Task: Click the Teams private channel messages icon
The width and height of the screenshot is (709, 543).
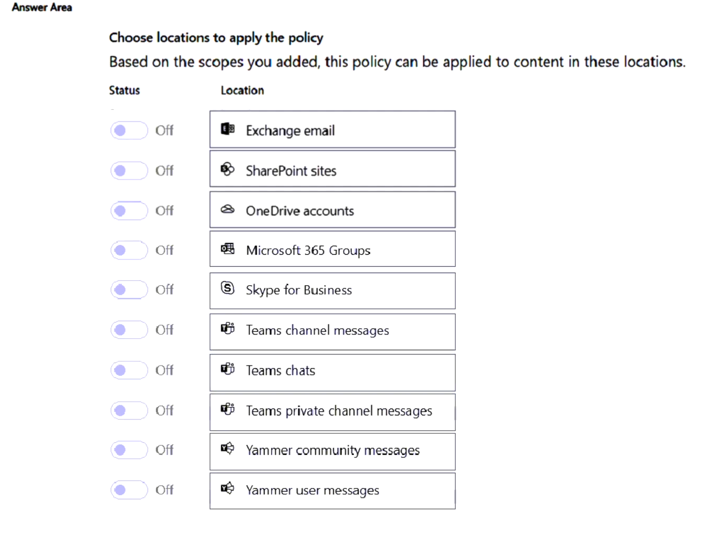Action: (227, 409)
